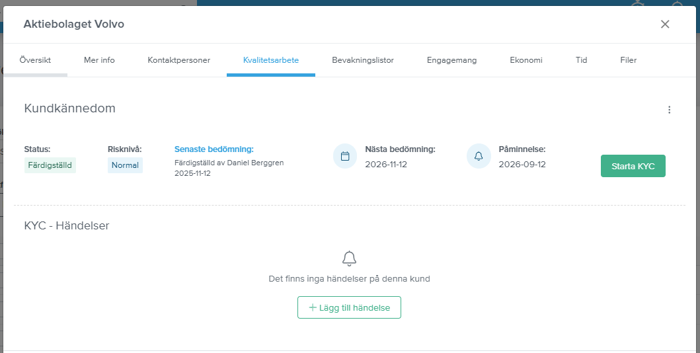The image size is (700, 353).
Task: Close the Aktiebolaget Volvo dialog
Action: coord(665,24)
